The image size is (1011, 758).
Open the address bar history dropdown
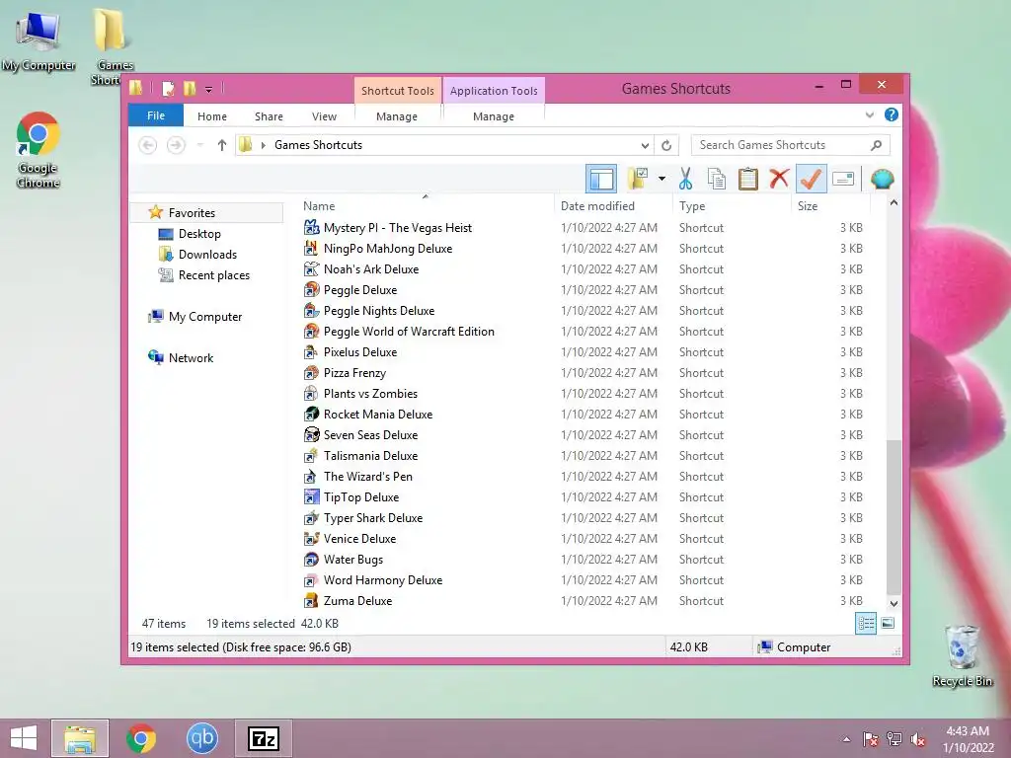[645, 145]
